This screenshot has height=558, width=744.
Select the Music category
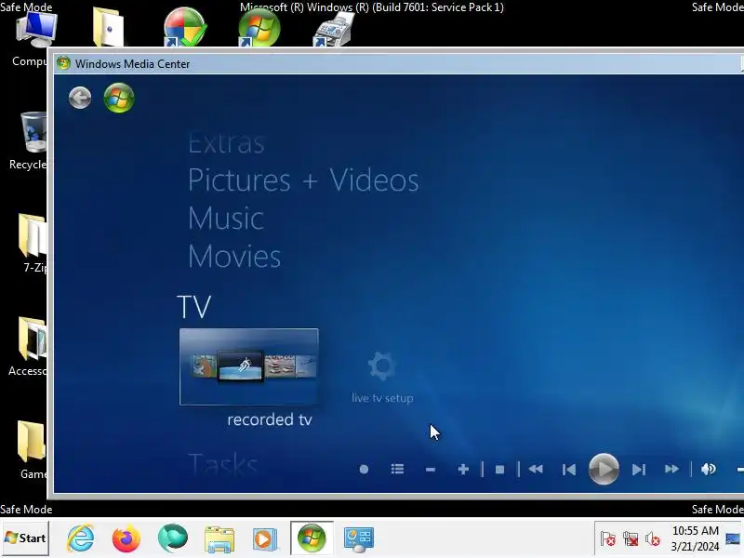(226, 219)
